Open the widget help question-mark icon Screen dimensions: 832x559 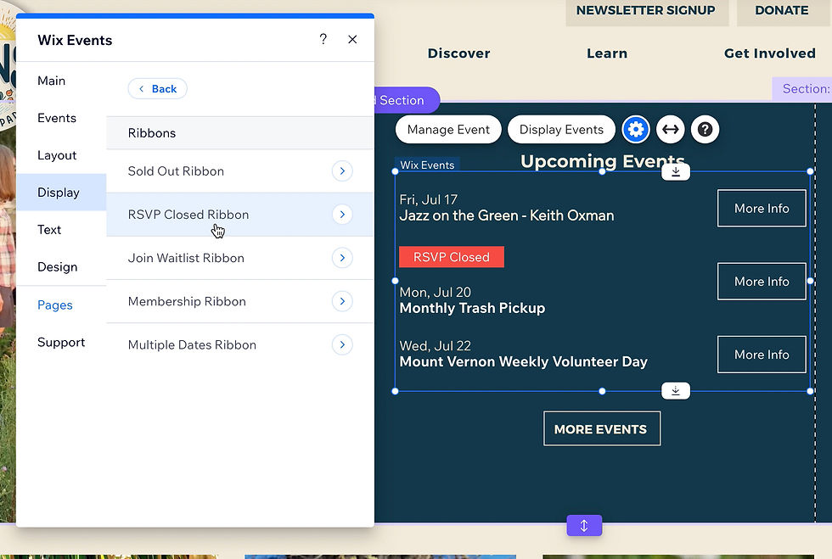click(x=706, y=130)
